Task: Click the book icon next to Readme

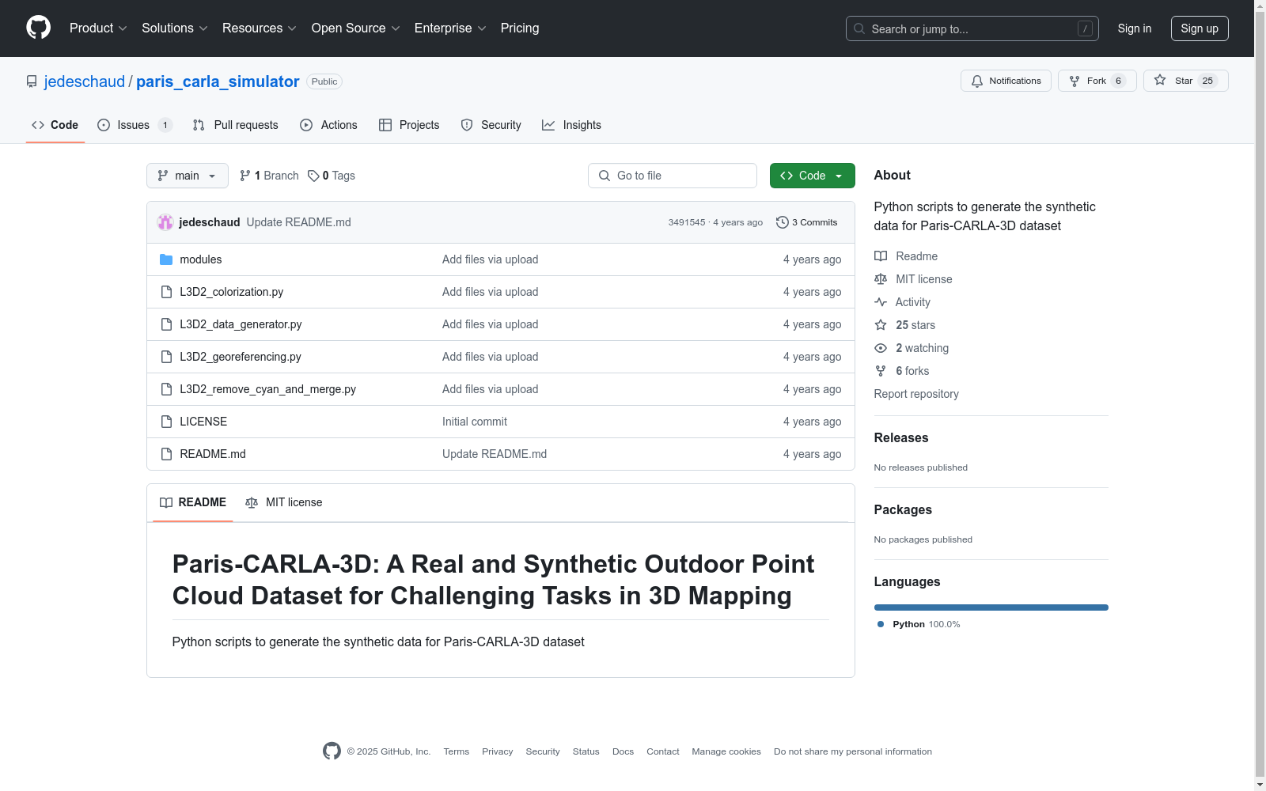Action: 881,256
